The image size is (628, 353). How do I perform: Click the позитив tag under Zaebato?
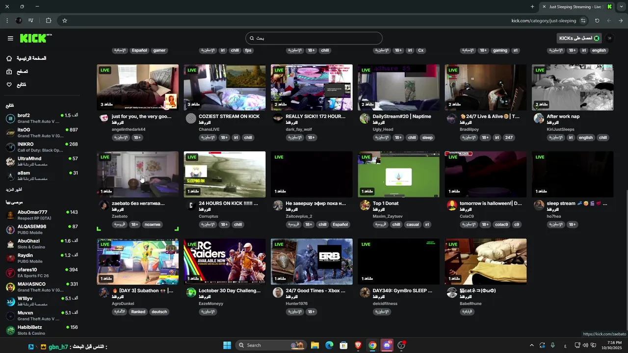[153, 225]
